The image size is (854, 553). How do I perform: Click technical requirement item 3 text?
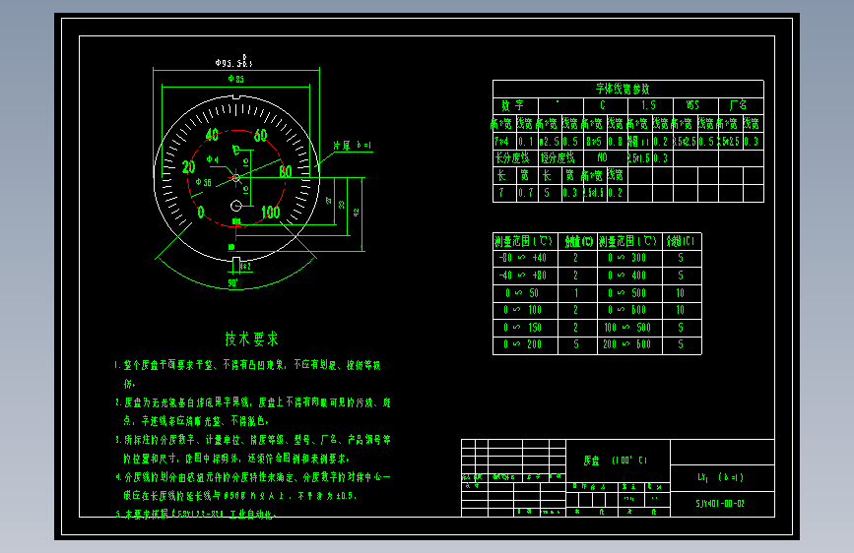(253, 449)
